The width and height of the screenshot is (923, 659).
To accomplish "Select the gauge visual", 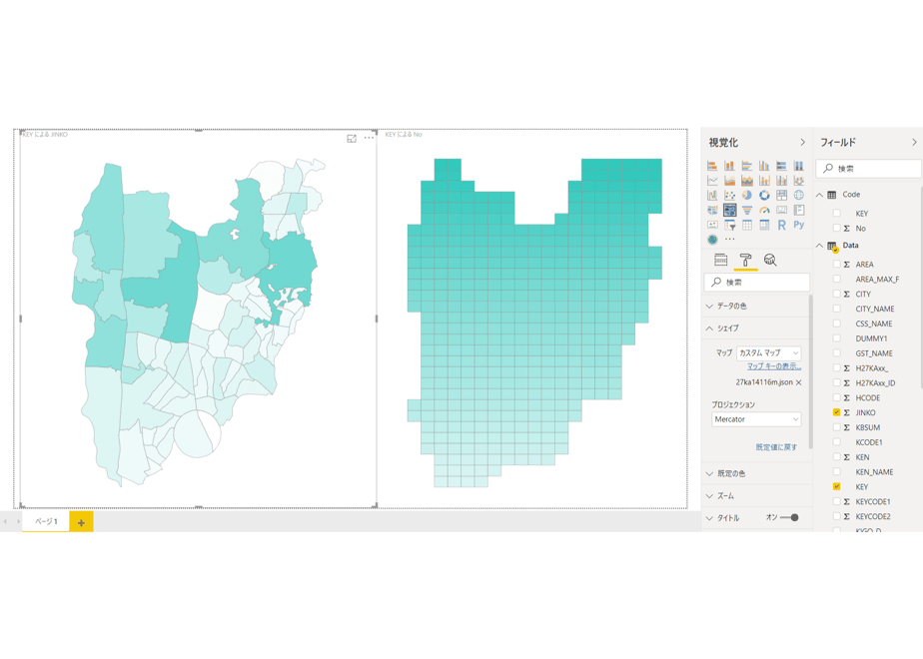I will 764,210.
